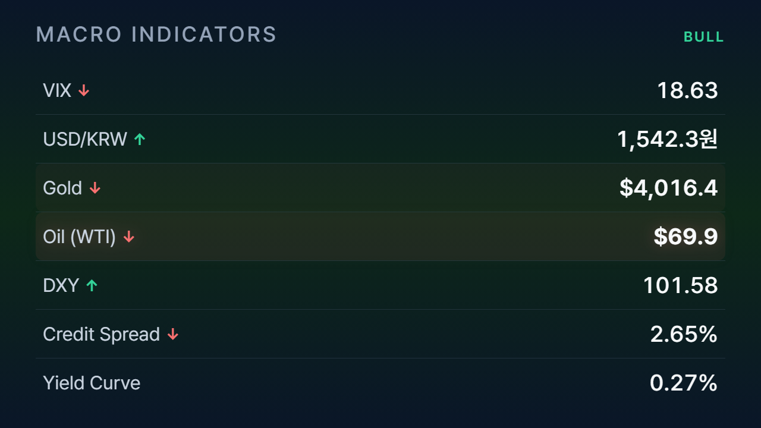Click the Macro Indicators panel heading
Screen dimensions: 761x428
(156, 34)
